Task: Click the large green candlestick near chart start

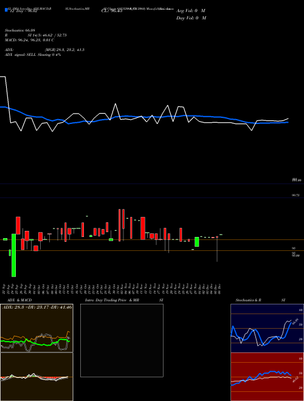Action: click(x=13, y=255)
